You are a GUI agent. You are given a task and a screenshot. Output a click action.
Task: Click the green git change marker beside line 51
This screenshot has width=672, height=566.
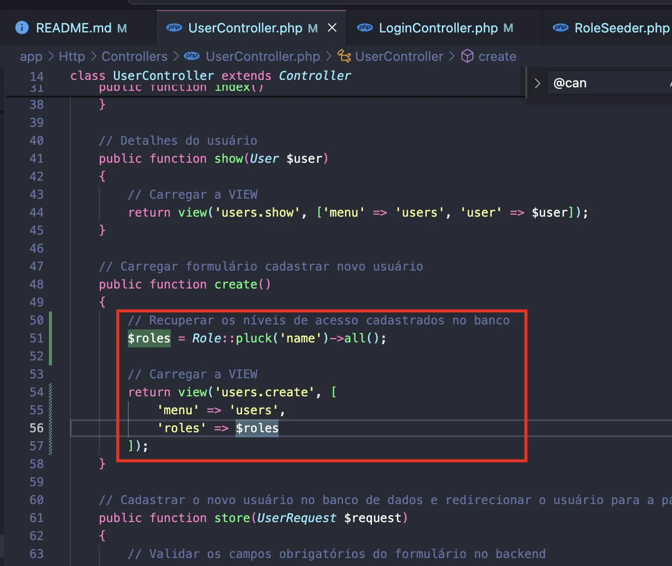50,338
